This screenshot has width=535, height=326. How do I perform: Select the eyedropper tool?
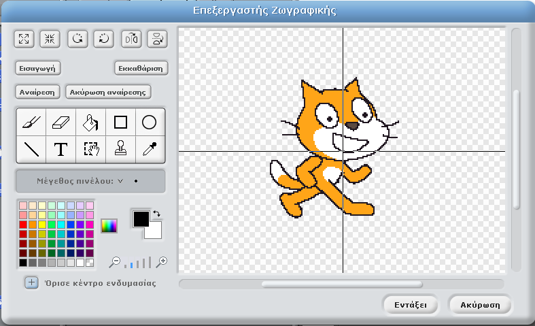click(x=150, y=149)
